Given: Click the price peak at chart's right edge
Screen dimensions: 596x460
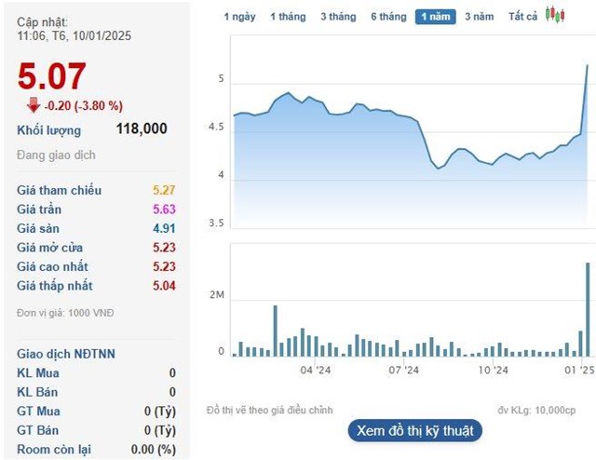Looking at the screenshot, I should (588, 66).
